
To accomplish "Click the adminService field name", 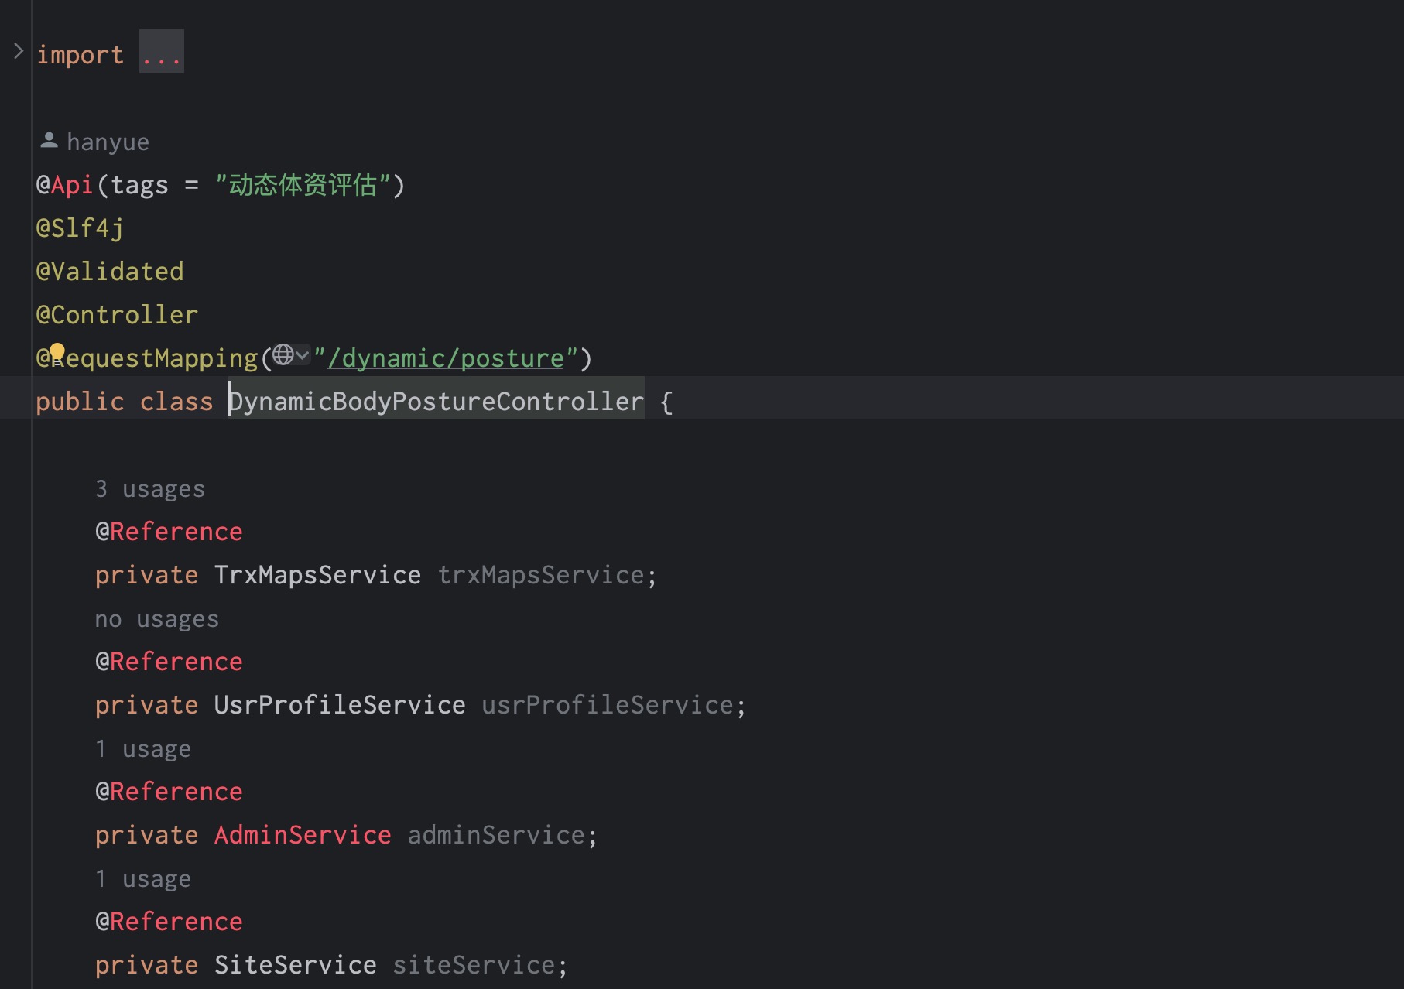I will (x=496, y=835).
